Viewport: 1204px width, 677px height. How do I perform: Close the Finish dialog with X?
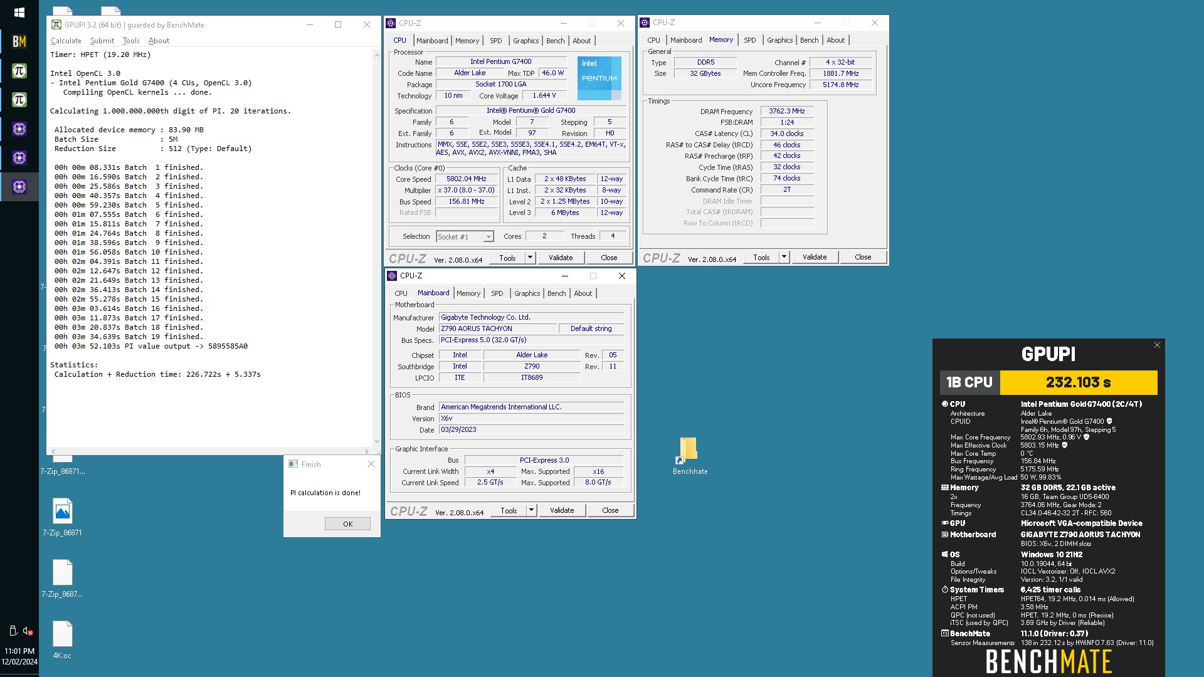[371, 464]
